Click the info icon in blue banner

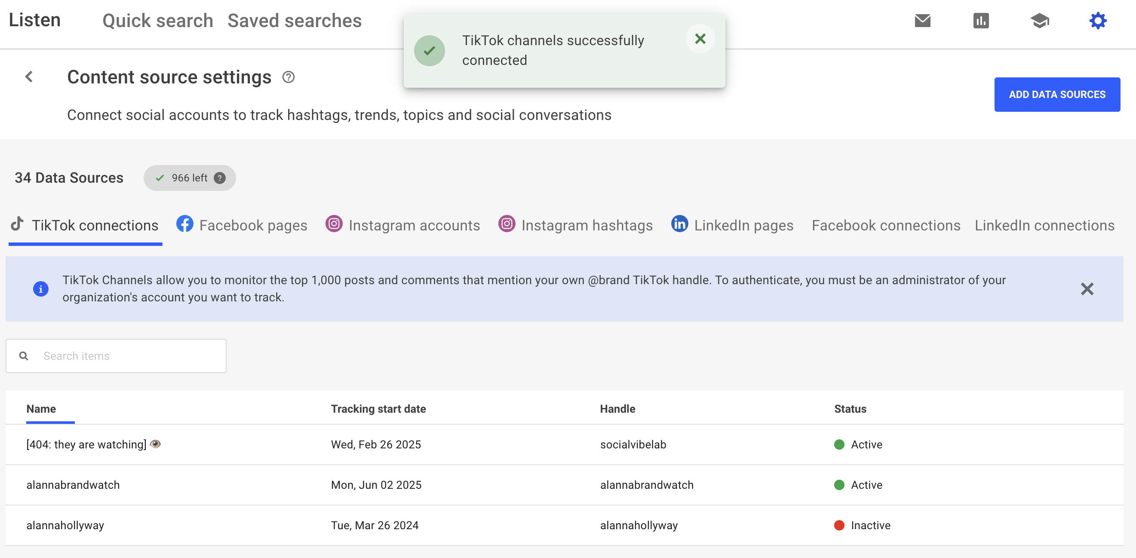(x=40, y=289)
